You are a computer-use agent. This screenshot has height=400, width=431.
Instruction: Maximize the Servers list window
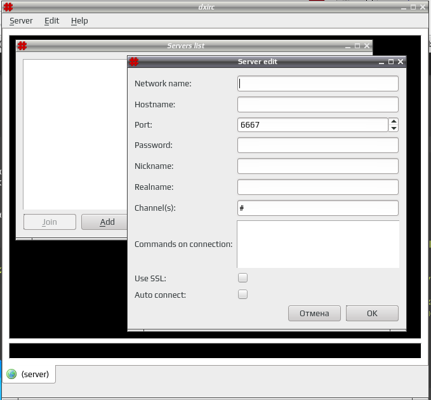click(357, 46)
